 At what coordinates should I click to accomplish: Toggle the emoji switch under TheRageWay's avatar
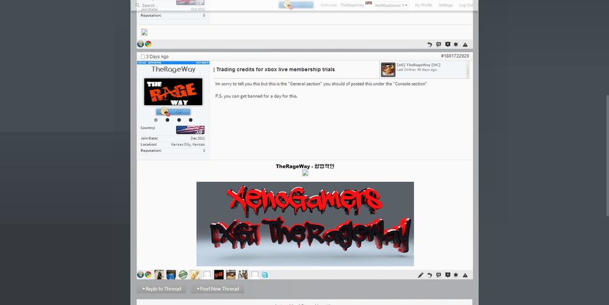(x=173, y=112)
